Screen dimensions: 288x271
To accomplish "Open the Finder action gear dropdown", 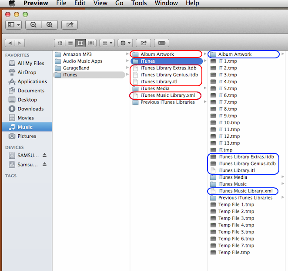I will (125, 43).
